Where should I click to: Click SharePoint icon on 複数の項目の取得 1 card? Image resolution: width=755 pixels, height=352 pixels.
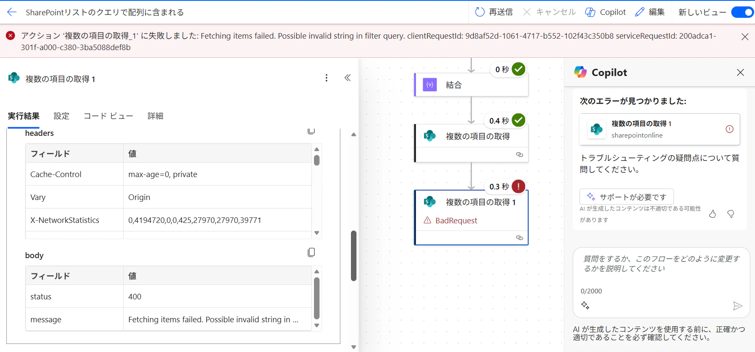[430, 202]
